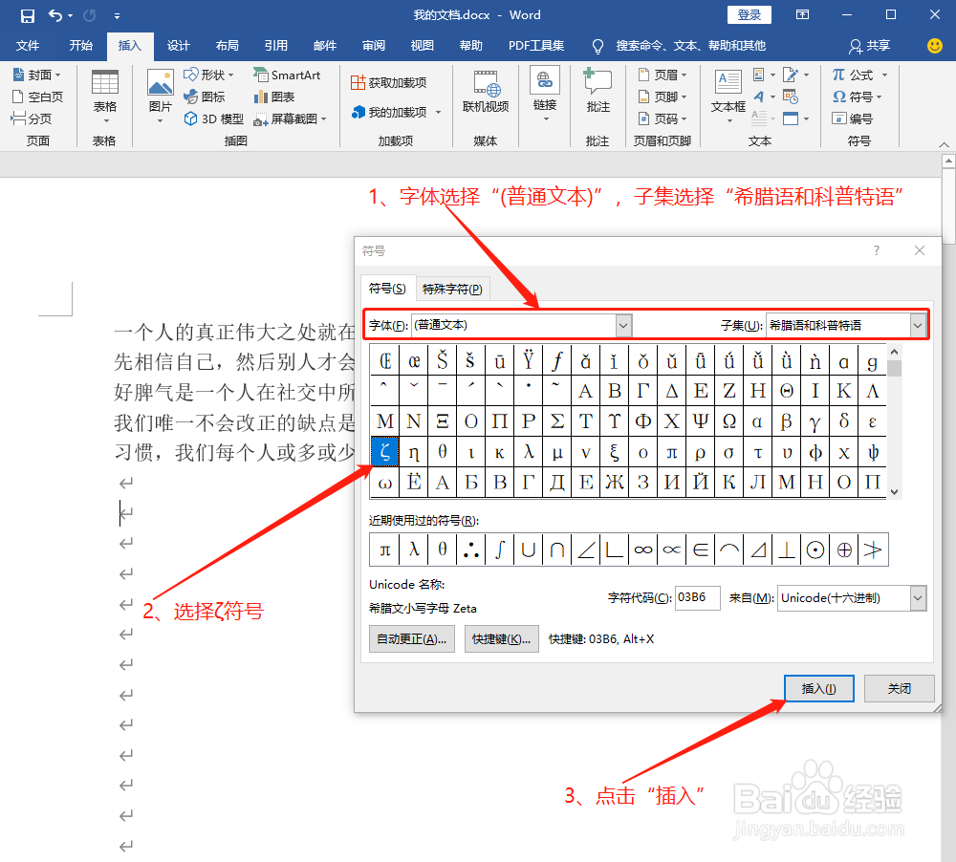Image resolution: width=956 pixels, height=862 pixels.
Task: Insert a page break with 分页
Action: [32, 119]
